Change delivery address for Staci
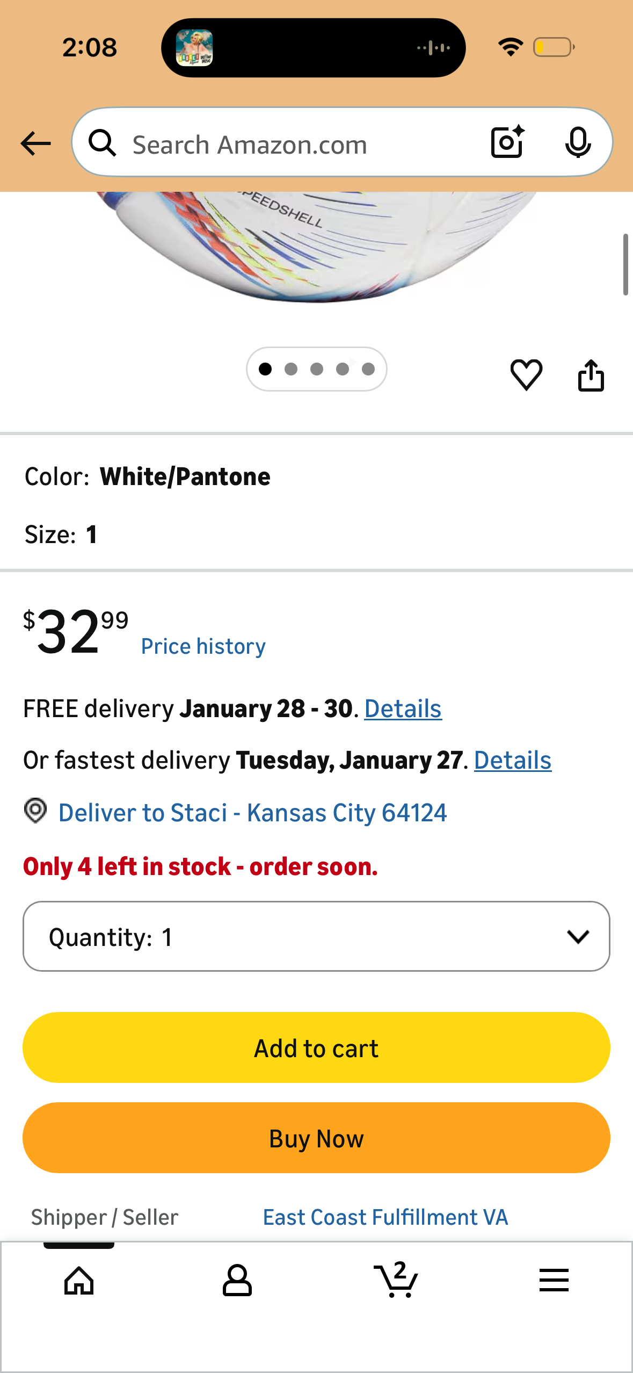This screenshot has width=633, height=1373. (252, 813)
